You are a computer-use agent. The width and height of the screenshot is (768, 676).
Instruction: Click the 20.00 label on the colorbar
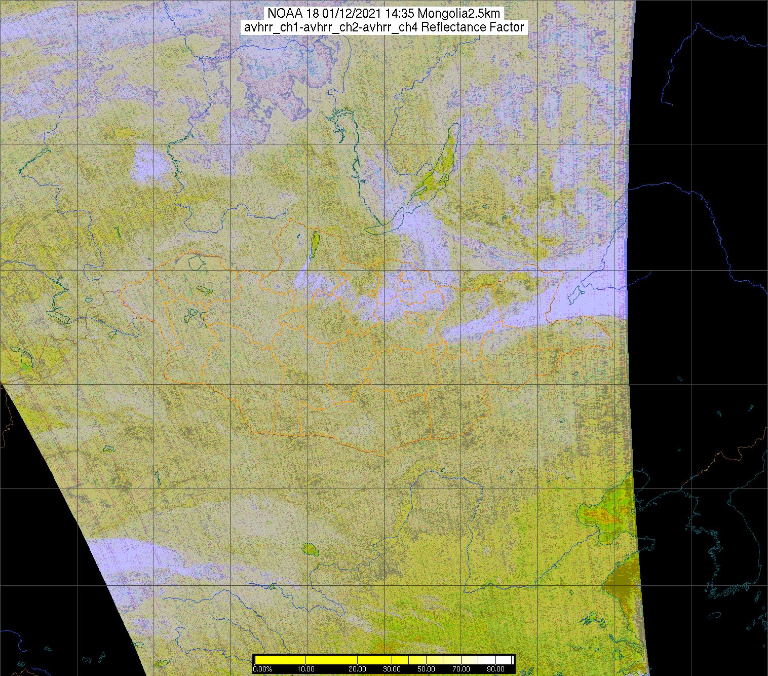click(x=358, y=669)
